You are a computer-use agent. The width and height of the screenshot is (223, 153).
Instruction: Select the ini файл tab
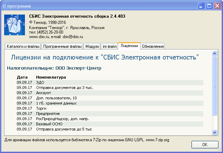click(x=109, y=46)
